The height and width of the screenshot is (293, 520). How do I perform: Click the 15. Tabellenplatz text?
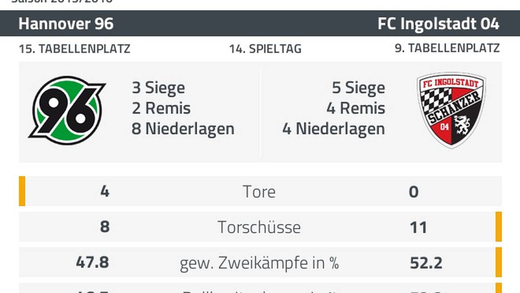75,49
